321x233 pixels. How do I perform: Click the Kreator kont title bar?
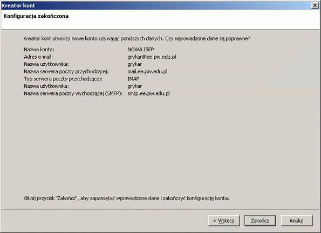click(155, 5)
